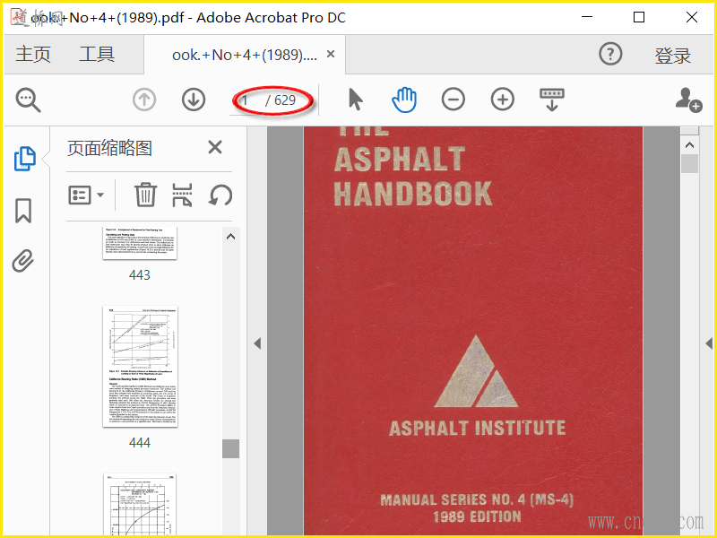The image size is (717, 538).
Task: Click the thumbnail panel scrollbar thumb
Action: click(x=231, y=448)
